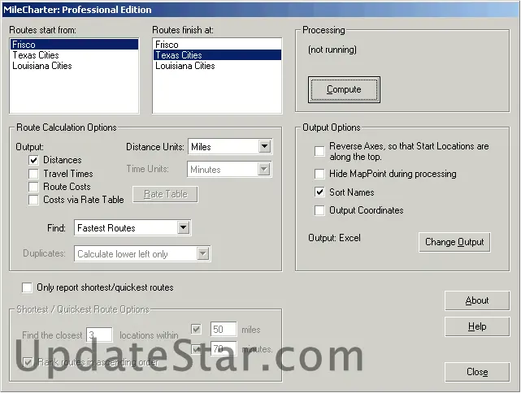521x393 pixels.
Task: Uncheck the Sort Names option
Action: pyautogui.click(x=319, y=192)
